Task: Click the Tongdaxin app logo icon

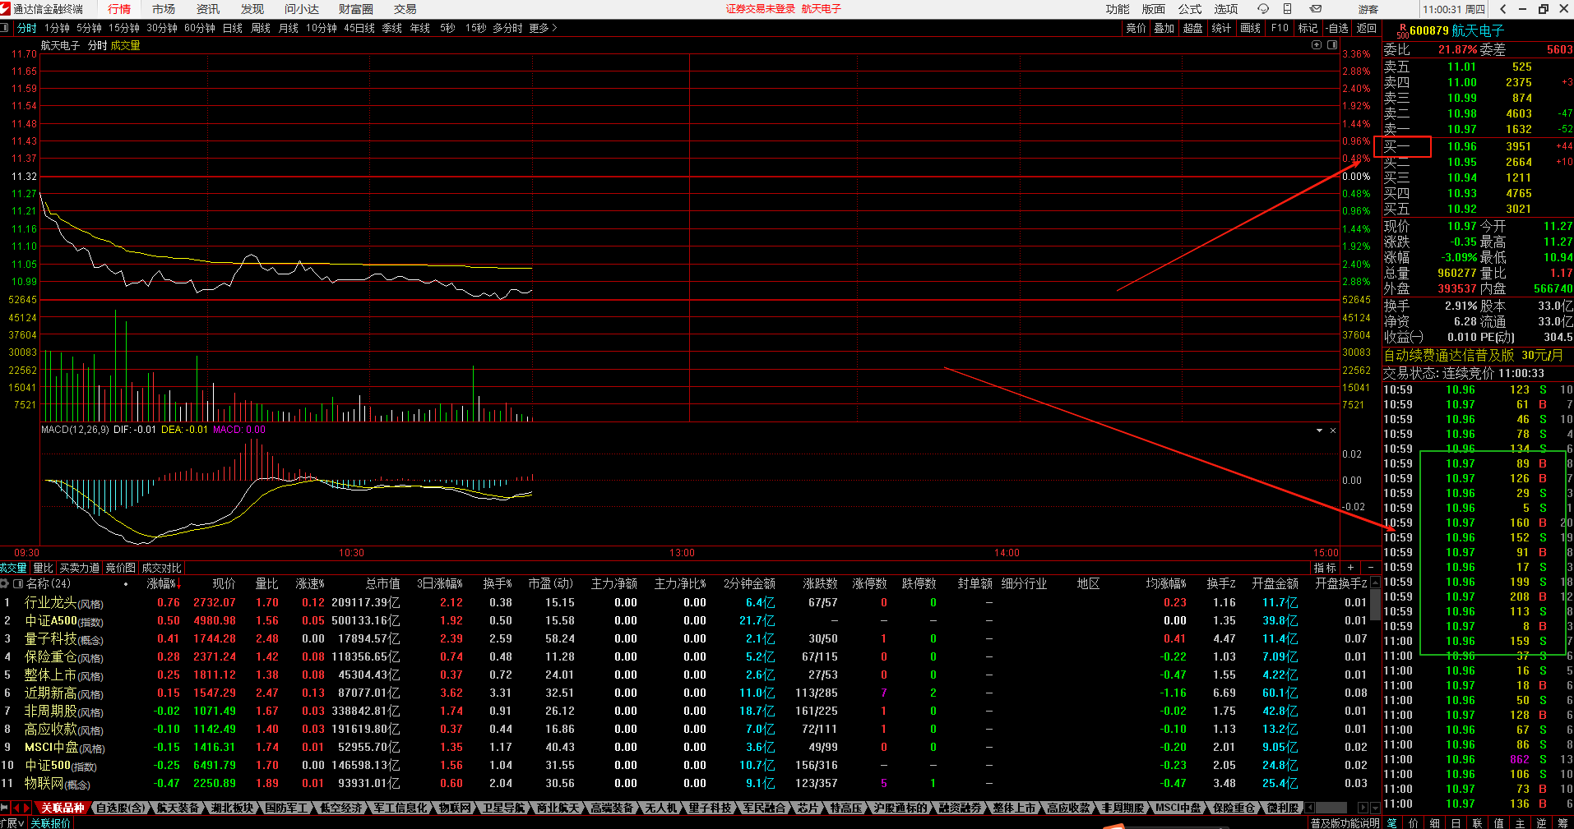Action: tap(6, 9)
